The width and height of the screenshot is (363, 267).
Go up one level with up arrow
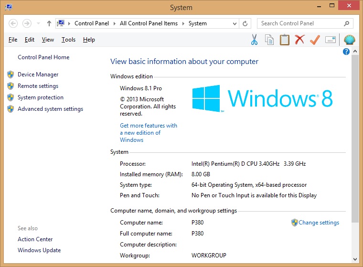(x=49, y=23)
